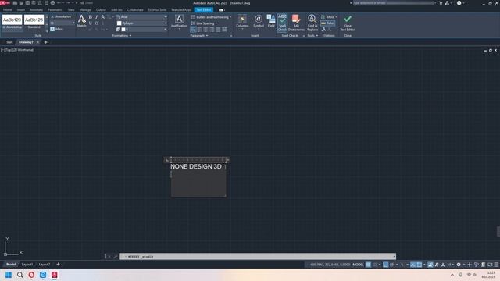Open Find & Replace
This screenshot has height=281, width=500.
point(312,23)
